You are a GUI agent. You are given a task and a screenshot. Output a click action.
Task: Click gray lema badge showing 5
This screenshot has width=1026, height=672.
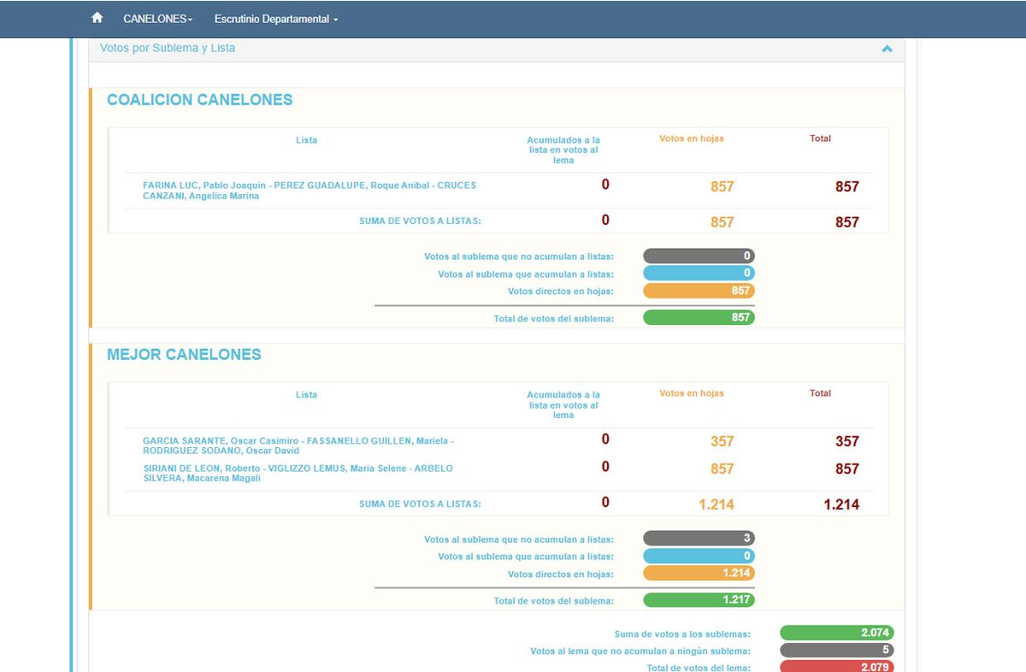pyautogui.click(x=836, y=651)
